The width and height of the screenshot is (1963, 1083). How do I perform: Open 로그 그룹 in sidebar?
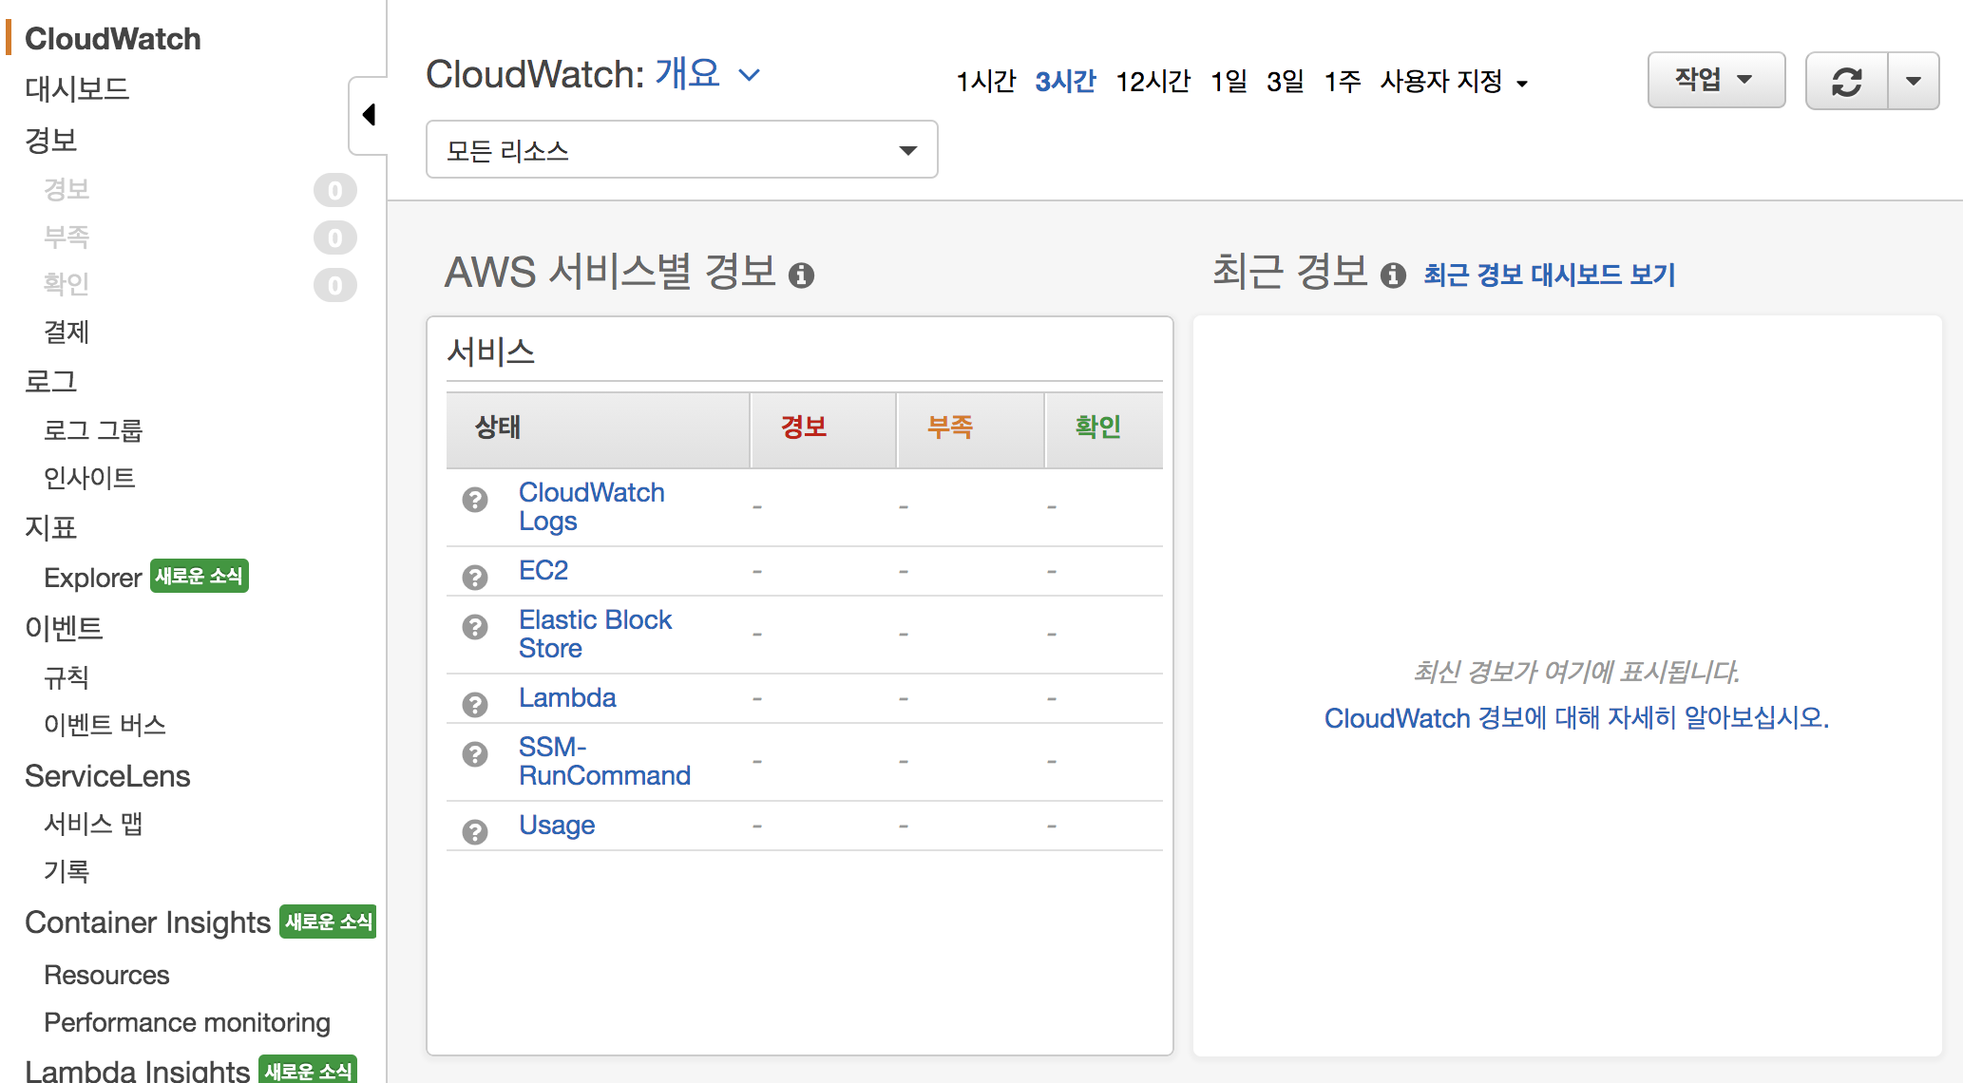pos(93,430)
